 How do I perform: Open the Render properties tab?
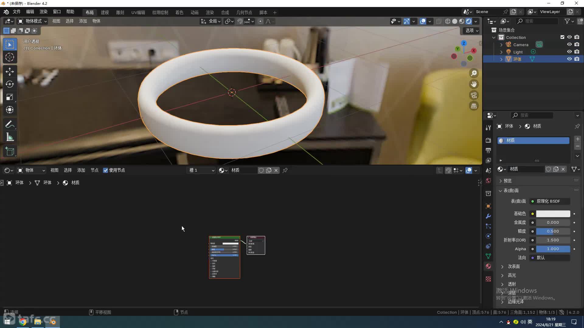click(488, 140)
